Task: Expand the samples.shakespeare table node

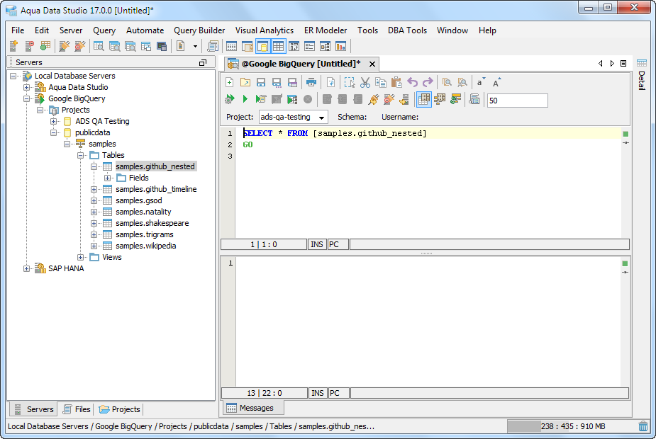Action: pos(94,223)
